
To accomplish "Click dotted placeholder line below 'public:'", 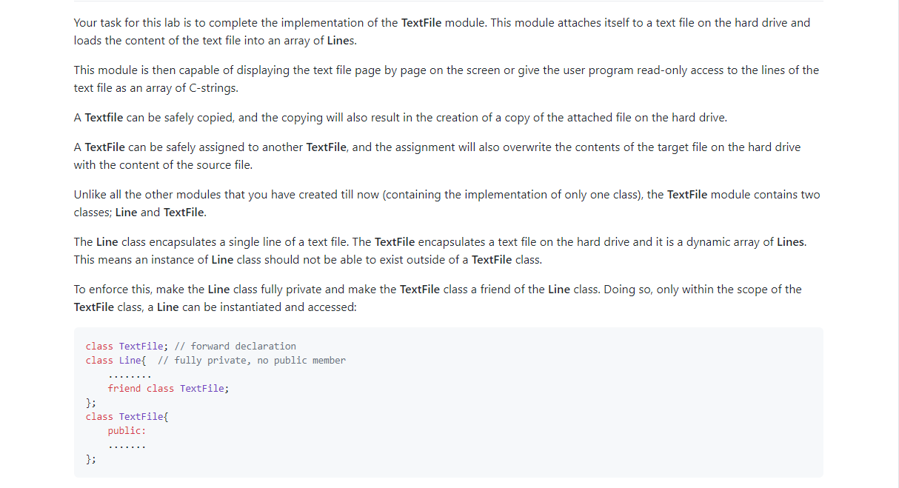I will 127,447.
